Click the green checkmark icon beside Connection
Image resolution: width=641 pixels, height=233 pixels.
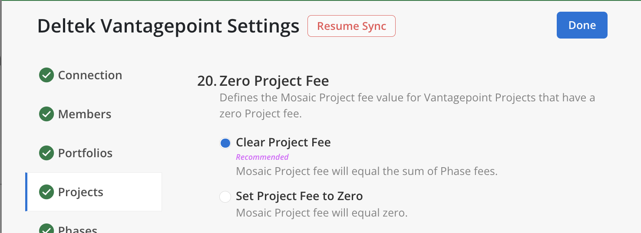(x=46, y=75)
